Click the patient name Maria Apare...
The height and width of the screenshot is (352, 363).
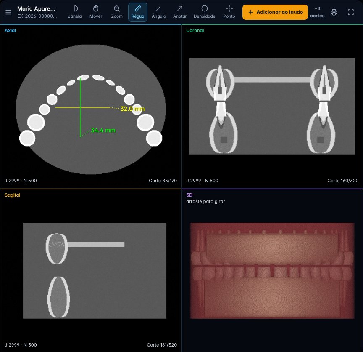tap(37, 8)
